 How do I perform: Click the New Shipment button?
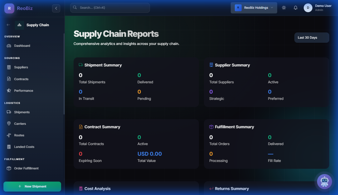[x=32, y=186]
